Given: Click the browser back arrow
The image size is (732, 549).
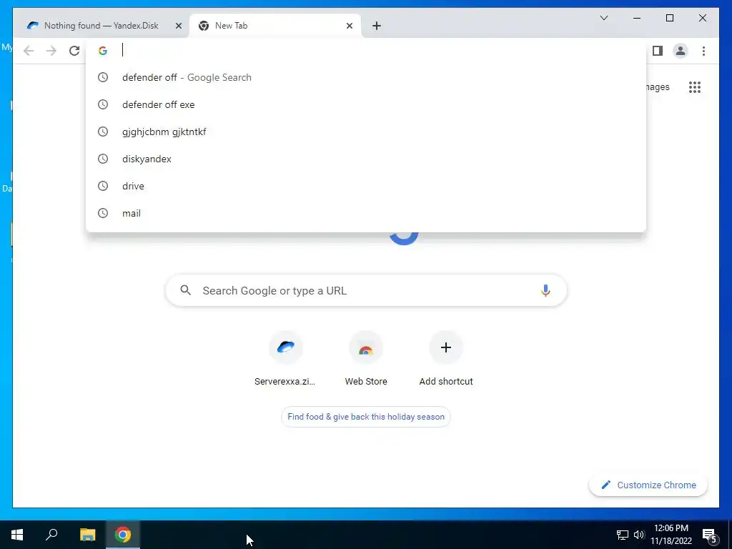Looking at the screenshot, I should tap(29, 51).
